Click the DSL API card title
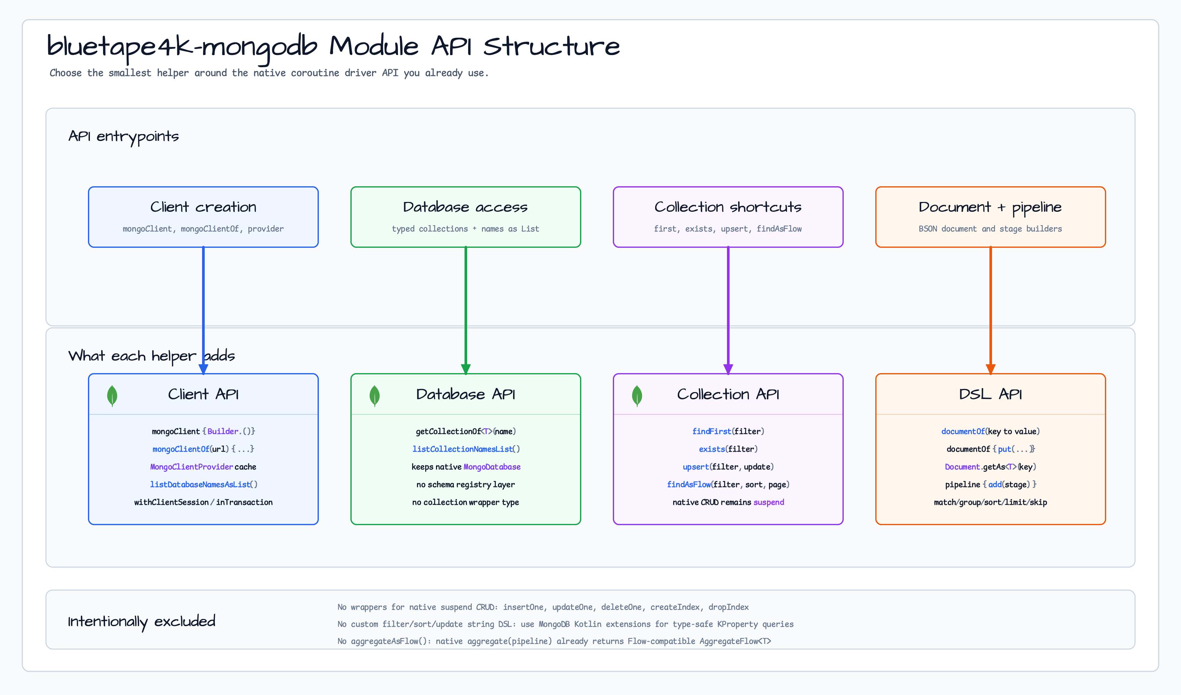 pyautogui.click(x=991, y=394)
